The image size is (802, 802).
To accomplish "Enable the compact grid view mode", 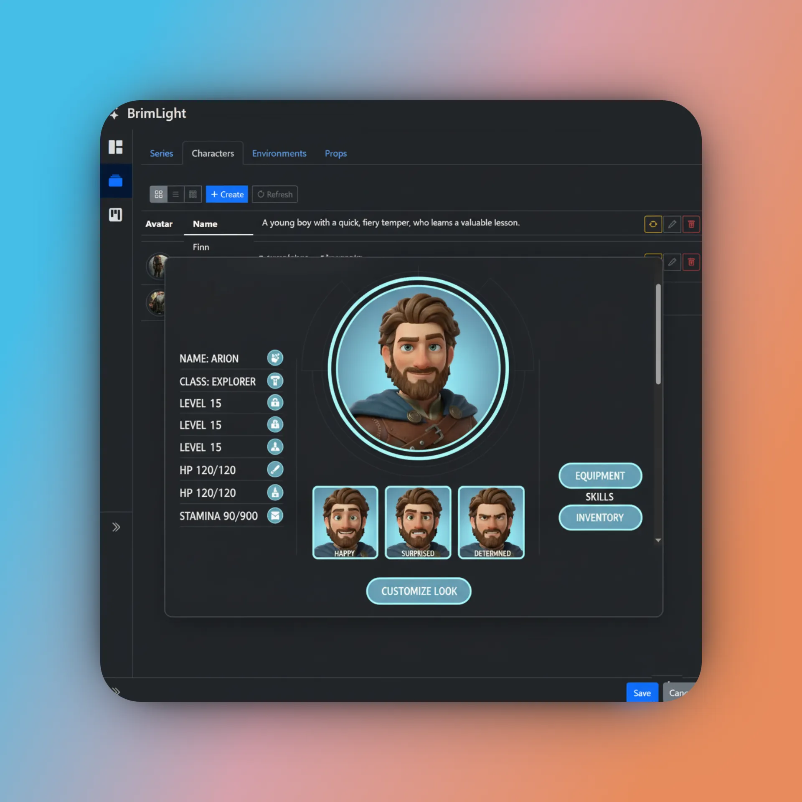I will (193, 194).
